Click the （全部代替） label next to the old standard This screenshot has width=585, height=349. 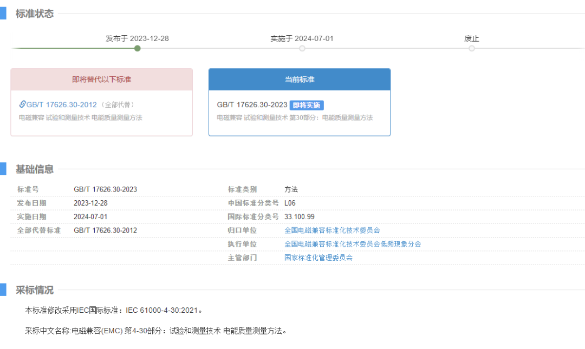point(119,104)
